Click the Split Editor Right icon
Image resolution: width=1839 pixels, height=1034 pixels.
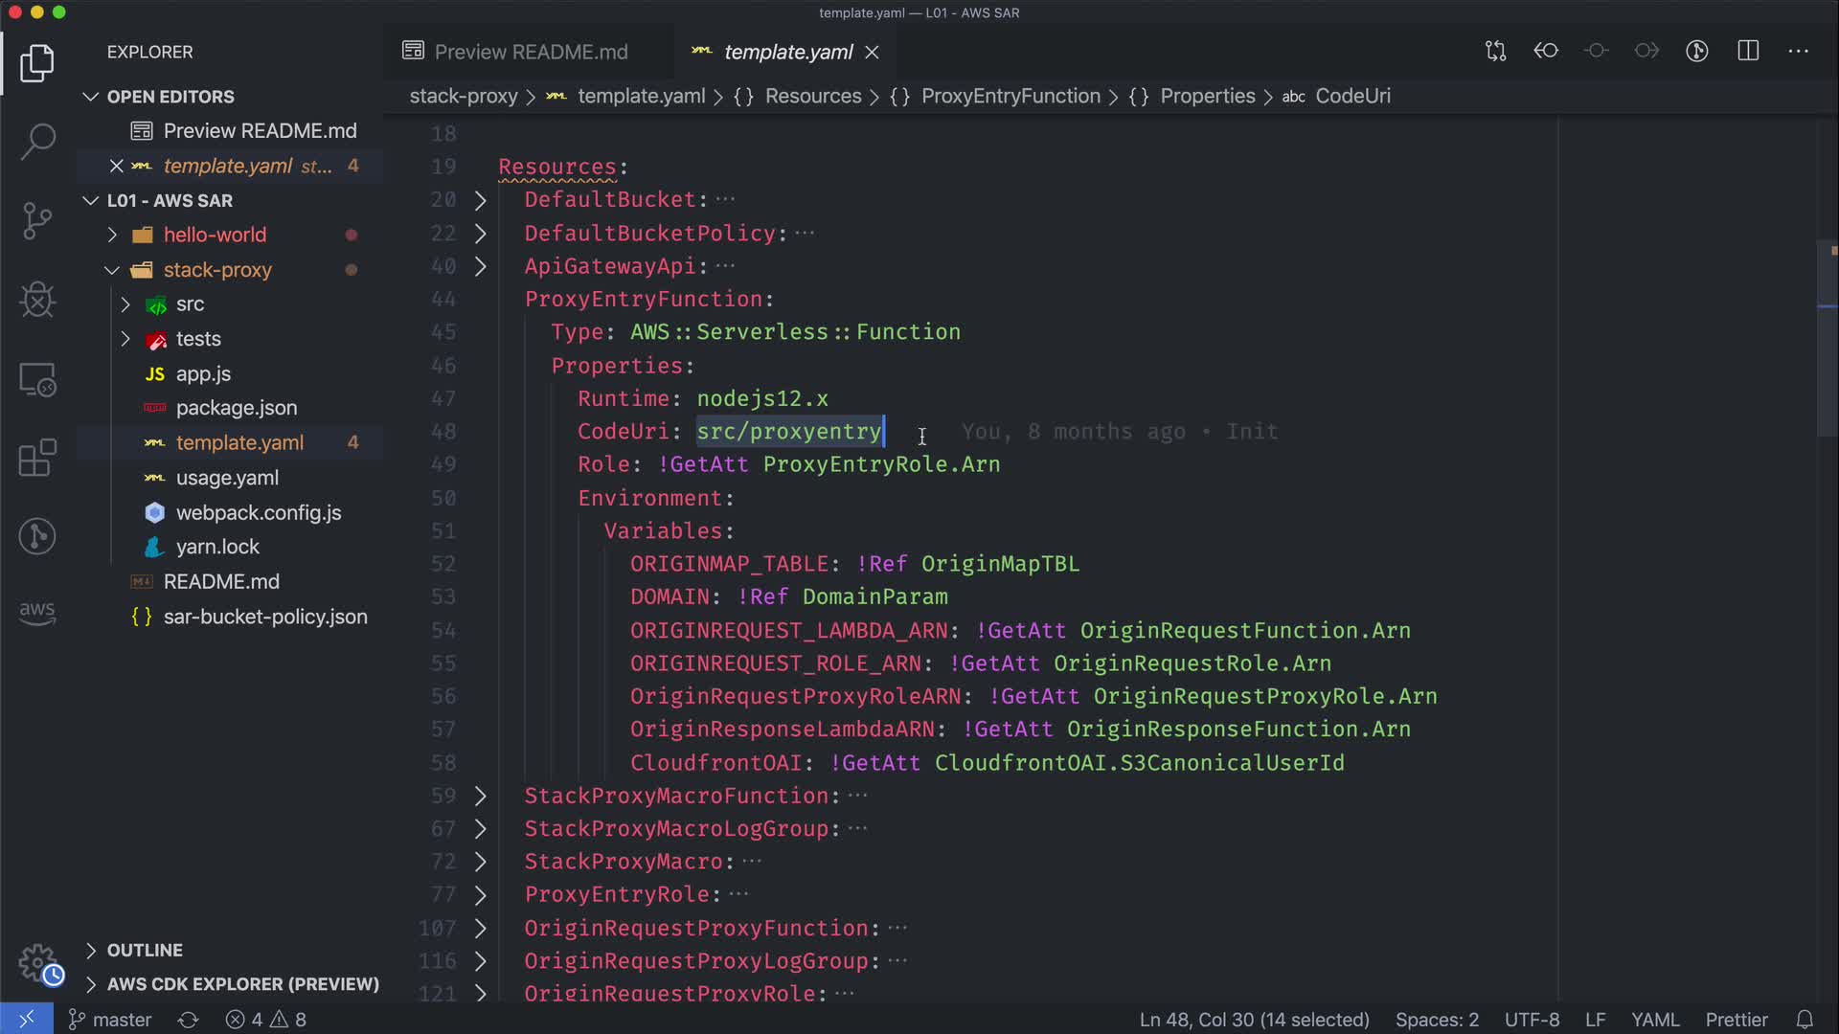click(x=1748, y=51)
